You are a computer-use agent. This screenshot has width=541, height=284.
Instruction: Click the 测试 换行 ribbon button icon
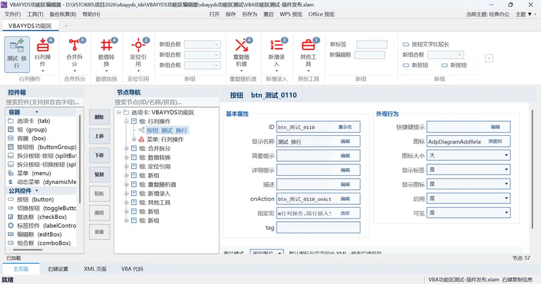tap(16, 45)
